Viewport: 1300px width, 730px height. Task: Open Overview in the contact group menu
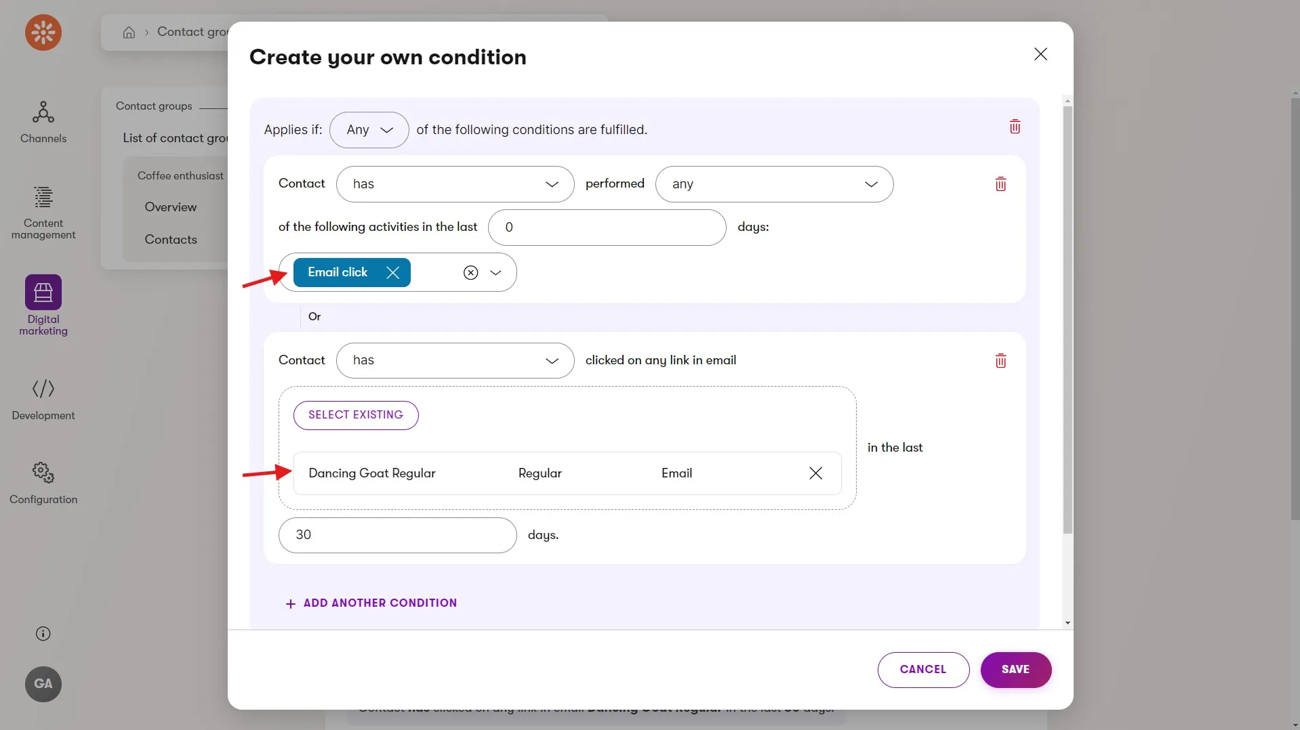pyautogui.click(x=171, y=207)
